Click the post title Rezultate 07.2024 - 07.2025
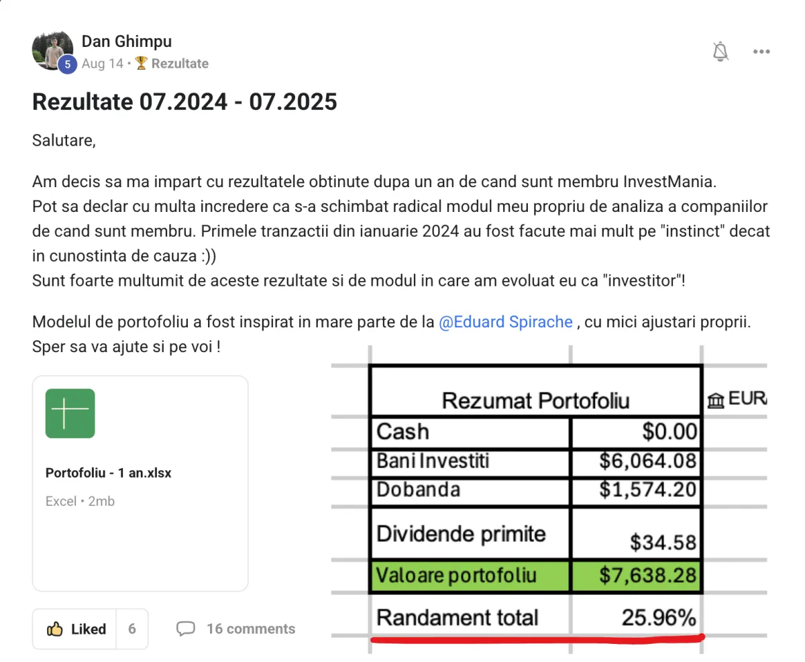This screenshot has width=805, height=662. (184, 102)
